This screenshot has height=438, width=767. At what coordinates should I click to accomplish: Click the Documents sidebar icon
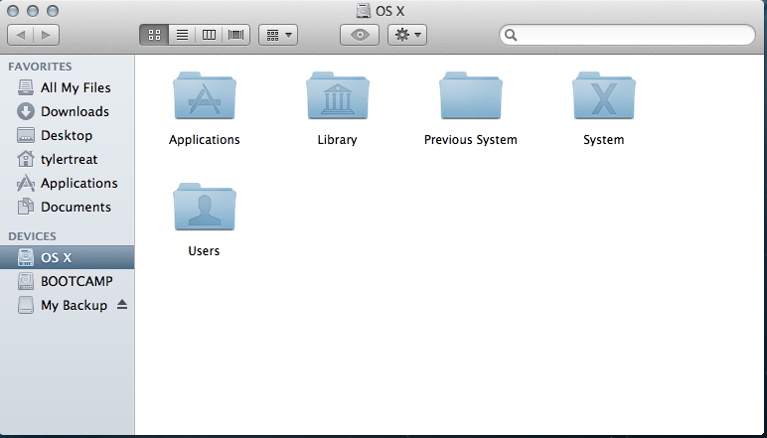tap(26, 207)
